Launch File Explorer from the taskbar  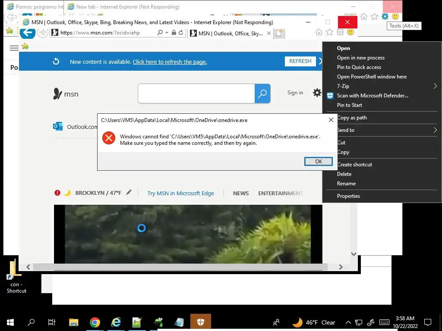[73, 322]
